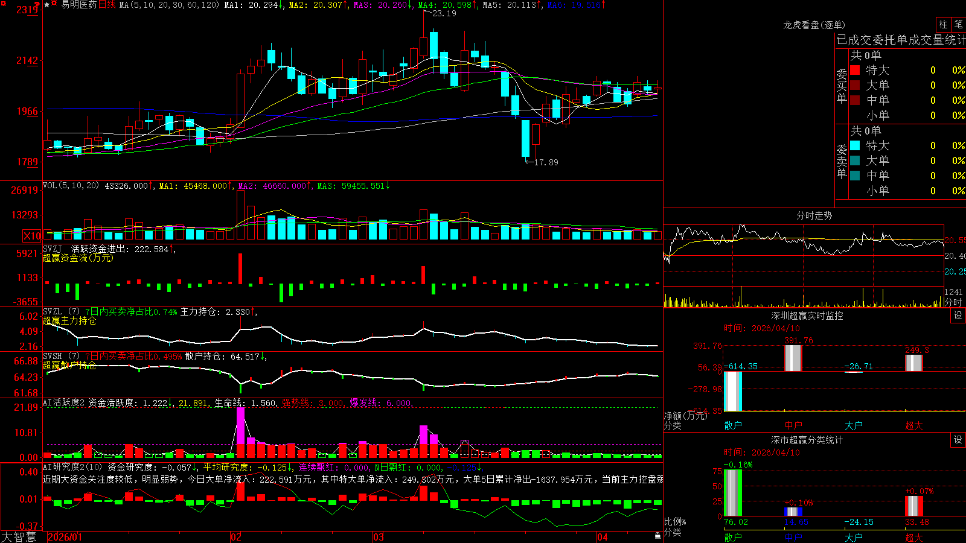Image resolution: width=966 pixels, height=543 pixels.
Task: Click the red 特大 buy order swatch
Action: [855, 70]
